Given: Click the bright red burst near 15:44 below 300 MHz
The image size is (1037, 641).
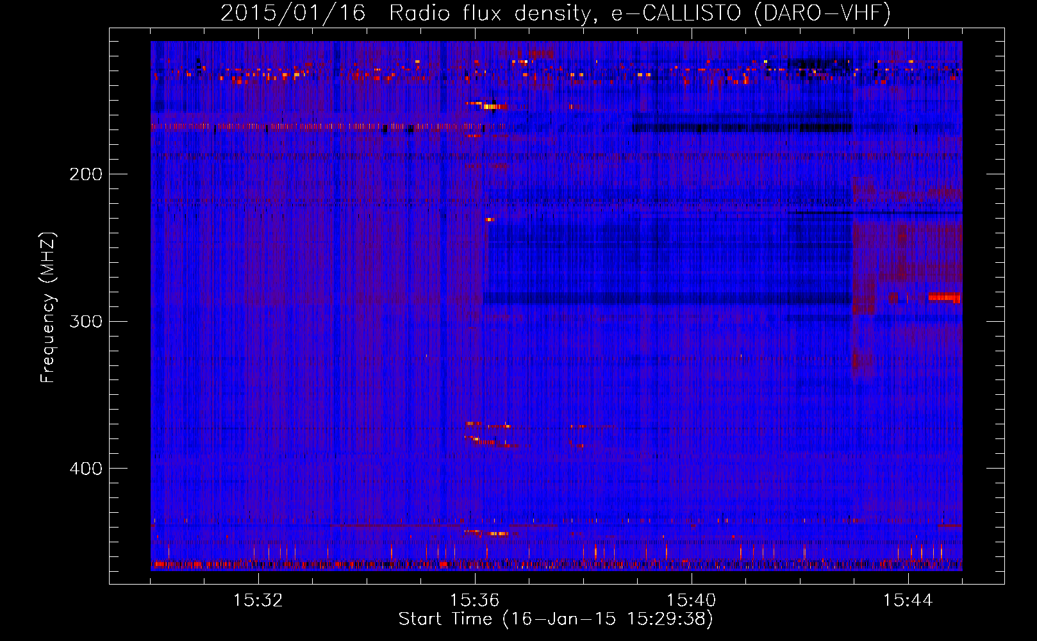Looking at the screenshot, I should point(944,297).
